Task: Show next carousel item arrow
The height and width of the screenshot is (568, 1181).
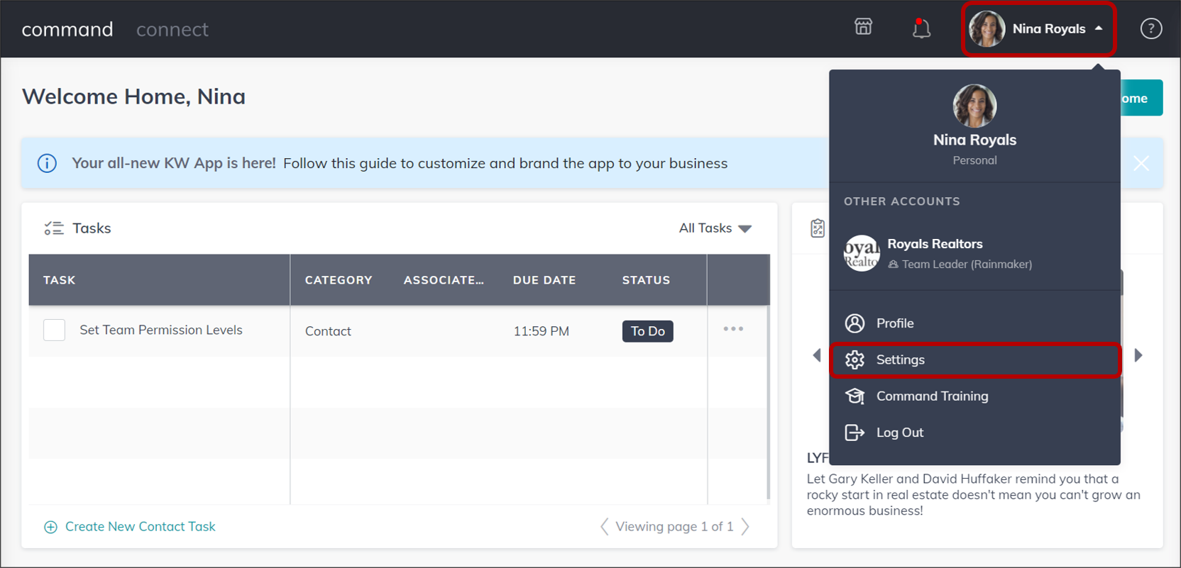Action: pyautogui.click(x=1138, y=355)
